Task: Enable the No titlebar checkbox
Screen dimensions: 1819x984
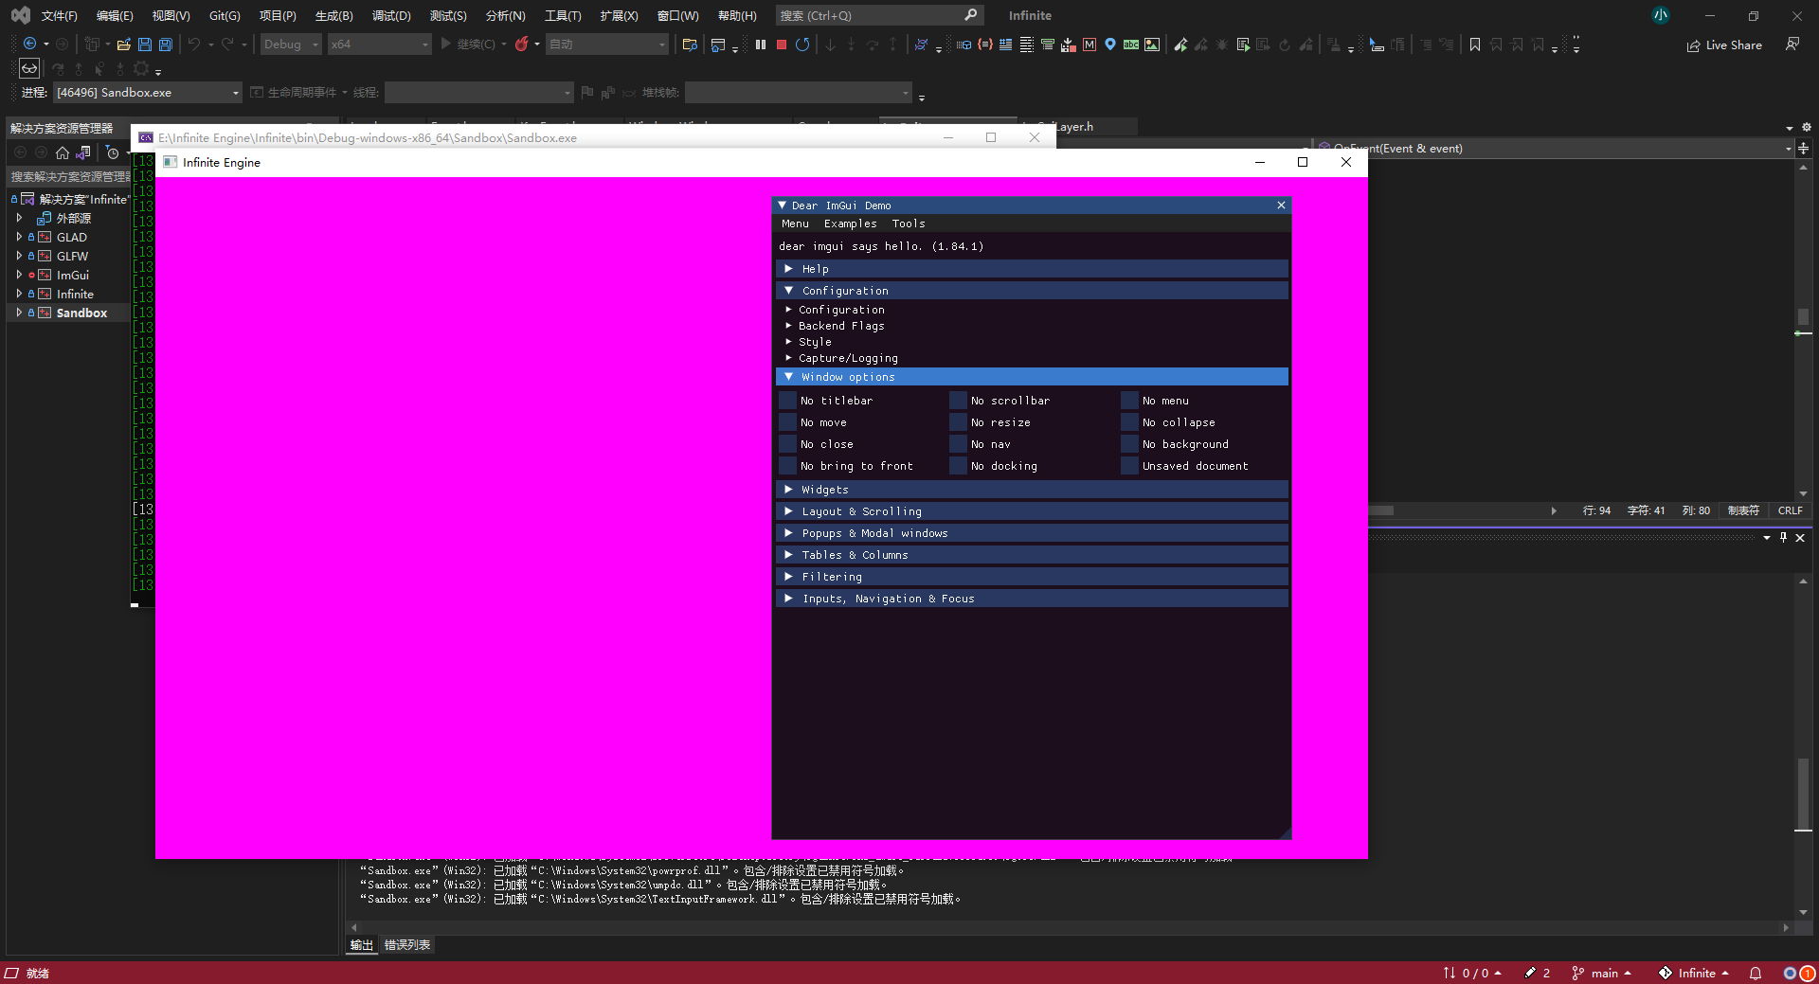Action: pos(788,401)
